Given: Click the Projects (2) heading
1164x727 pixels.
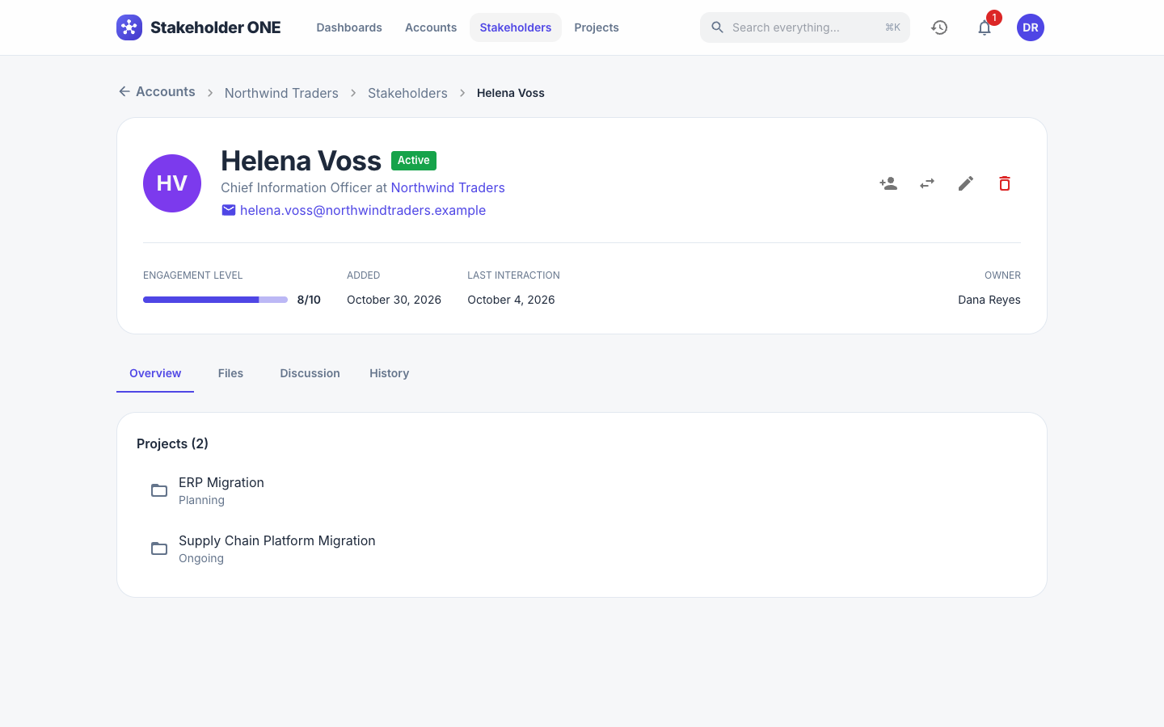Looking at the screenshot, I should tap(172, 443).
